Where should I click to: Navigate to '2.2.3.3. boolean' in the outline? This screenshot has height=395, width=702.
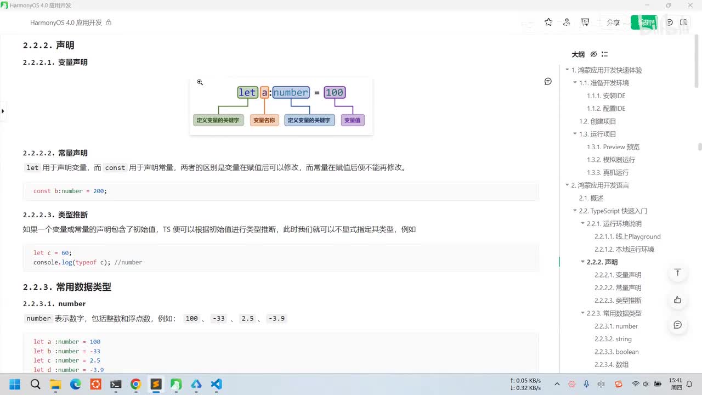coord(616,352)
